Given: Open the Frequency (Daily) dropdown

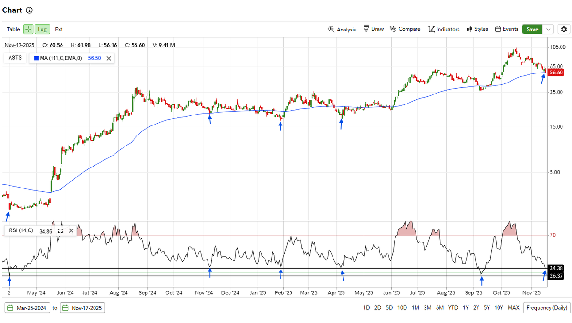Looking at the screenshot, I should 546,308.
